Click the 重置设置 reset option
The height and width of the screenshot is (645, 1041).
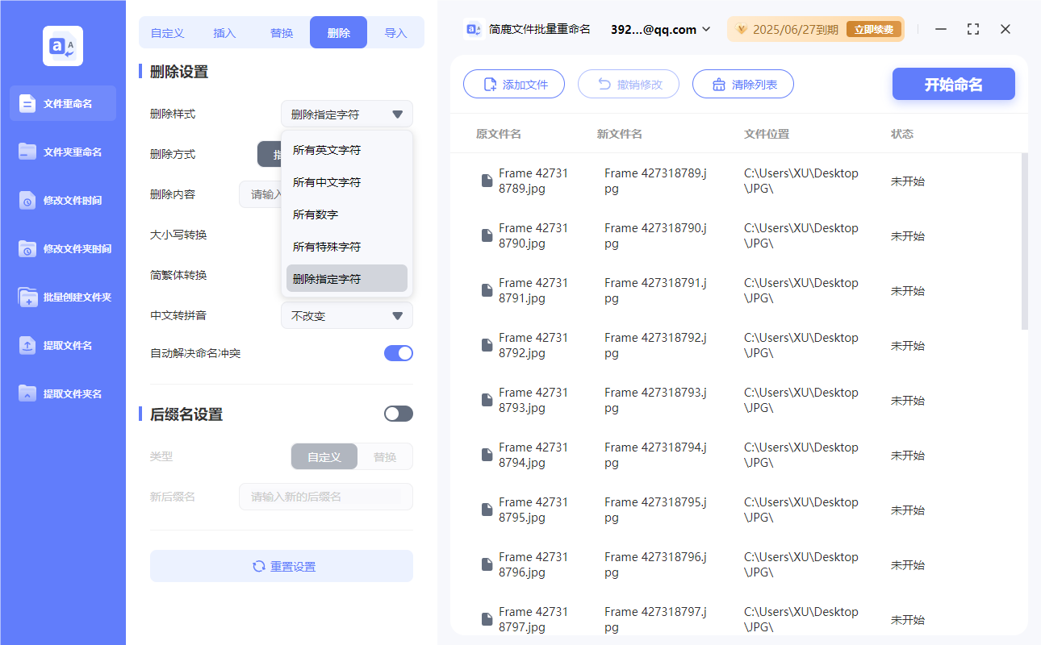[x=281, y=566]
